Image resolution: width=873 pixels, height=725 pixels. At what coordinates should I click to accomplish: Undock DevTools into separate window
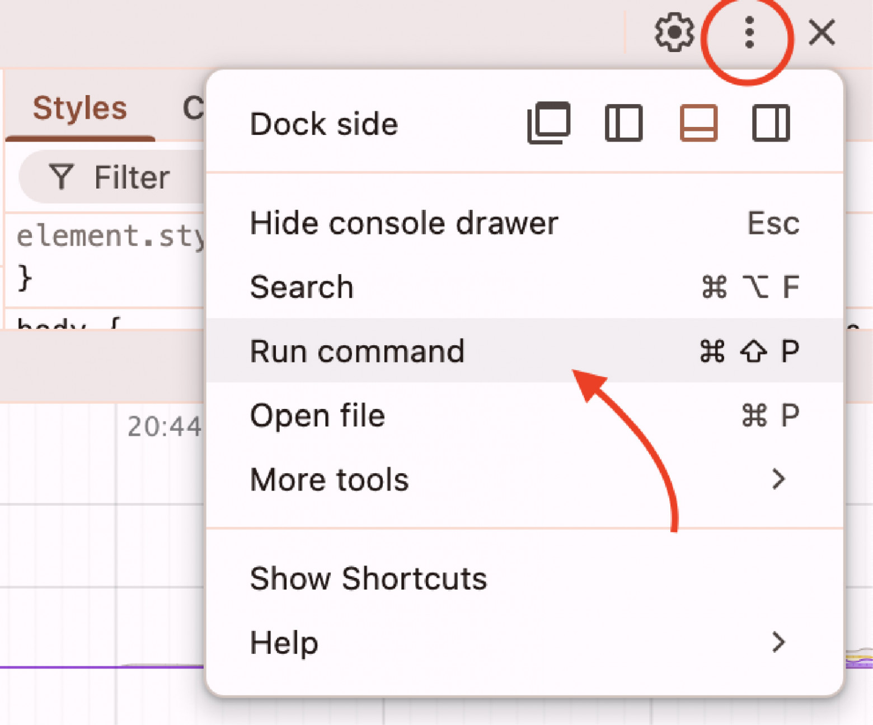click(x=549, y=123)
